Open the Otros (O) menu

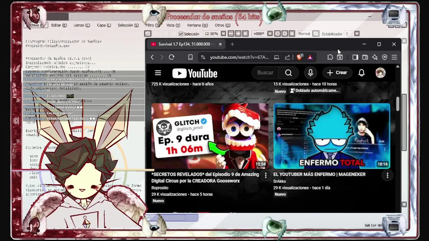pyautogui.click(x=223, y=25)
